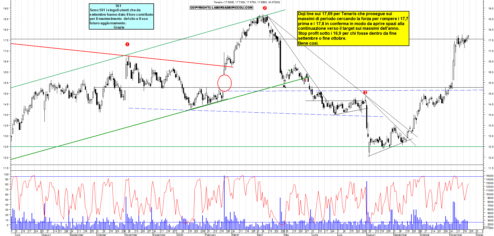Click 15000 on the volume scale
This screenshot has height=236, width=494.
click(x=490, y=176)
